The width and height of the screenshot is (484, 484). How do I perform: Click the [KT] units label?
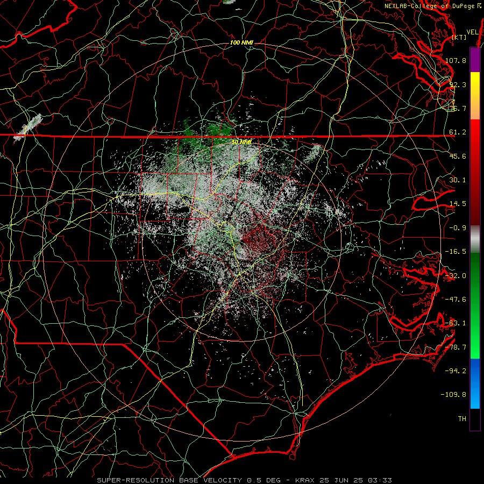459,37
